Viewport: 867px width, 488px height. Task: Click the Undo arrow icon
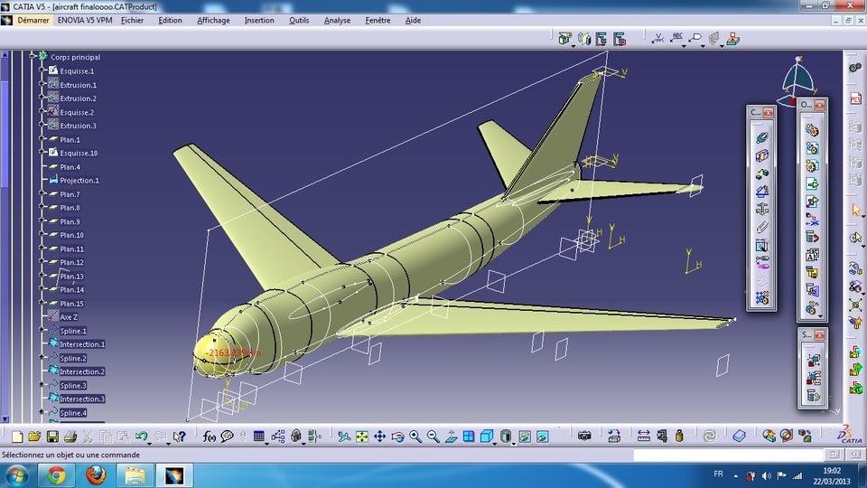(141, 436)
